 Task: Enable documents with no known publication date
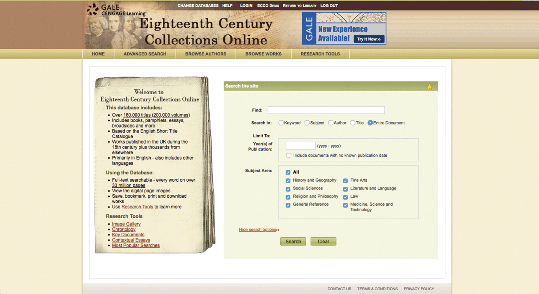tap(289, 155)
